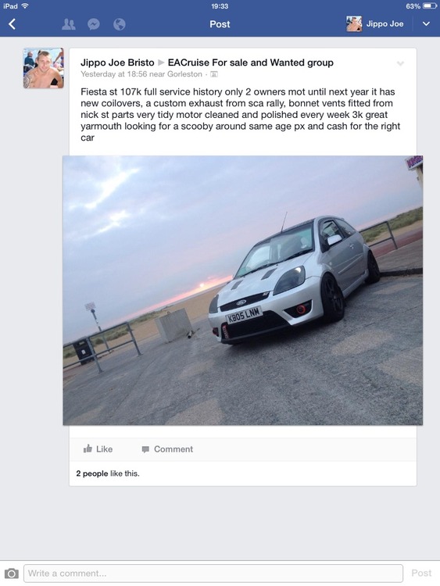Open the friend requests icon

click(69, 24)
